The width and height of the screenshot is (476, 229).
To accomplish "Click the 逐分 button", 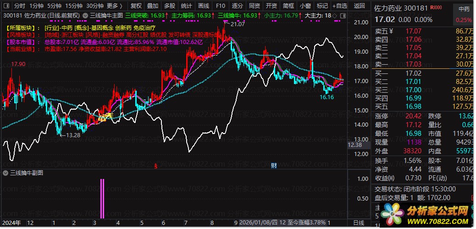I will (238, 6).
